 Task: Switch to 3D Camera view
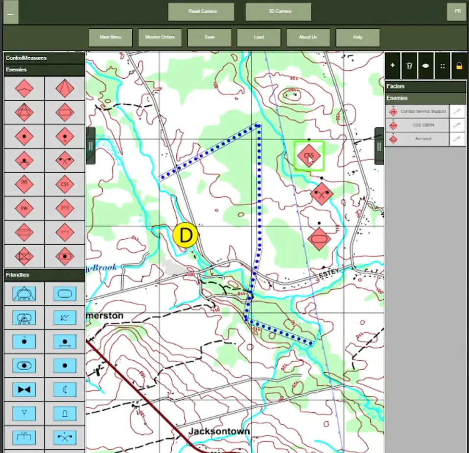click(x=279, y=12)
